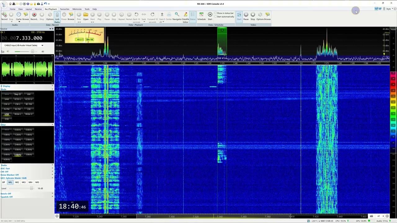Open the Receive panel dropdown arrow
397x223 pixels.
50,29
